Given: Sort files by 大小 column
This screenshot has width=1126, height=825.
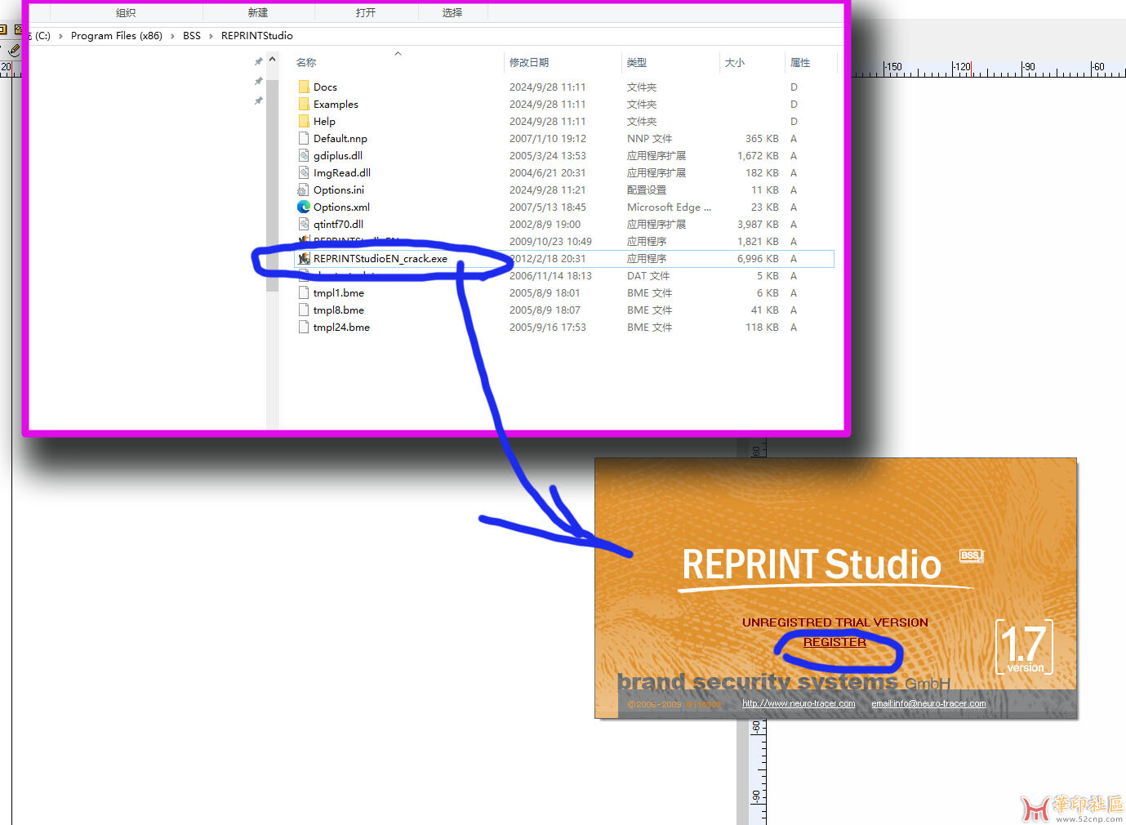Looking at the screenshot, I should tap(735, 62).
